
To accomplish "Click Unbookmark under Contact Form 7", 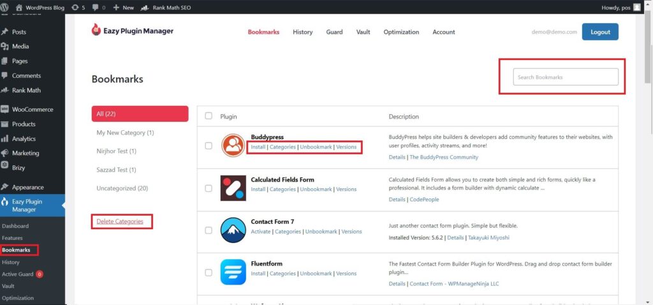I will [321, 231].
